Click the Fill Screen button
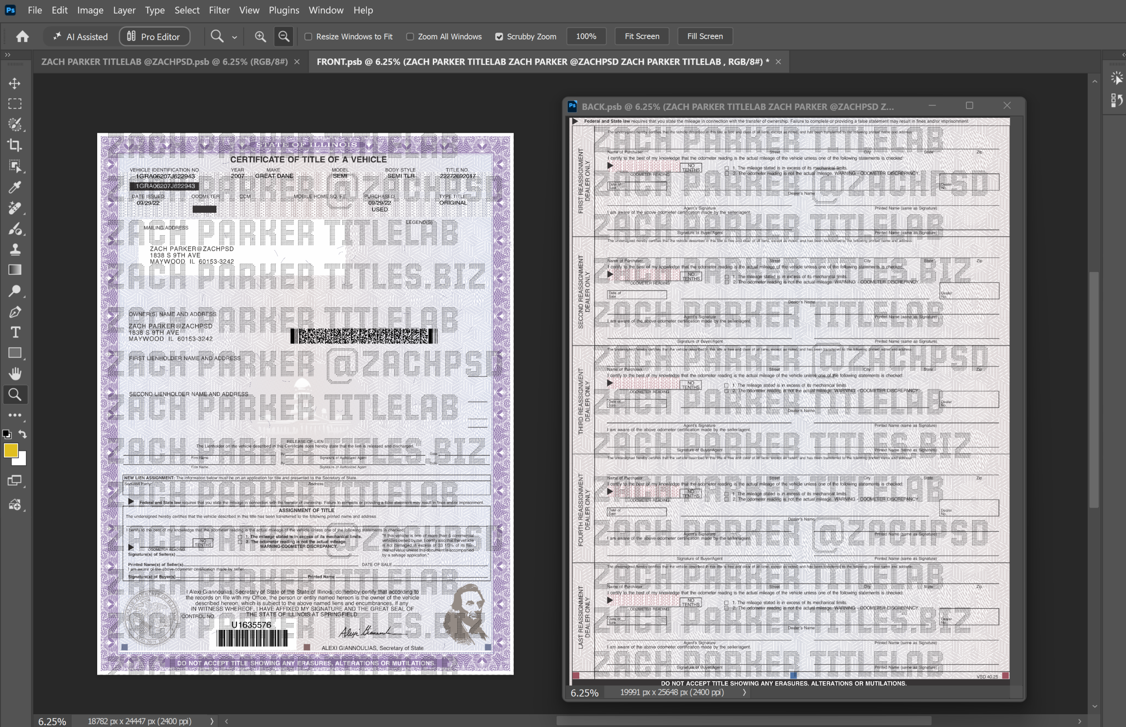Image resolution: width=1126 pixels, height=727 pixels. click(705, 37)
